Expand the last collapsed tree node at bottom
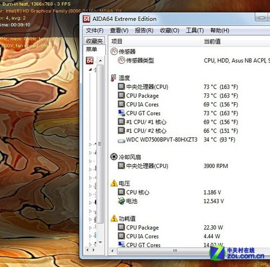The height and width of the screenshot is (267, 270). (x=90, y=244)
